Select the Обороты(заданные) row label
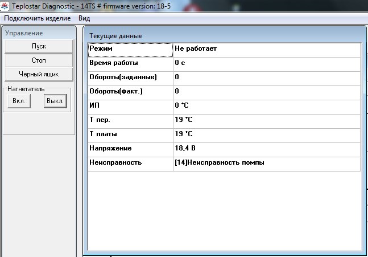This screenshot has height=257, width=368. pos(130,79)
